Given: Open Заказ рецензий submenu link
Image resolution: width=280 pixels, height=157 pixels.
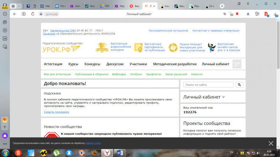Looking at the screenshot, I should (176, 74).
